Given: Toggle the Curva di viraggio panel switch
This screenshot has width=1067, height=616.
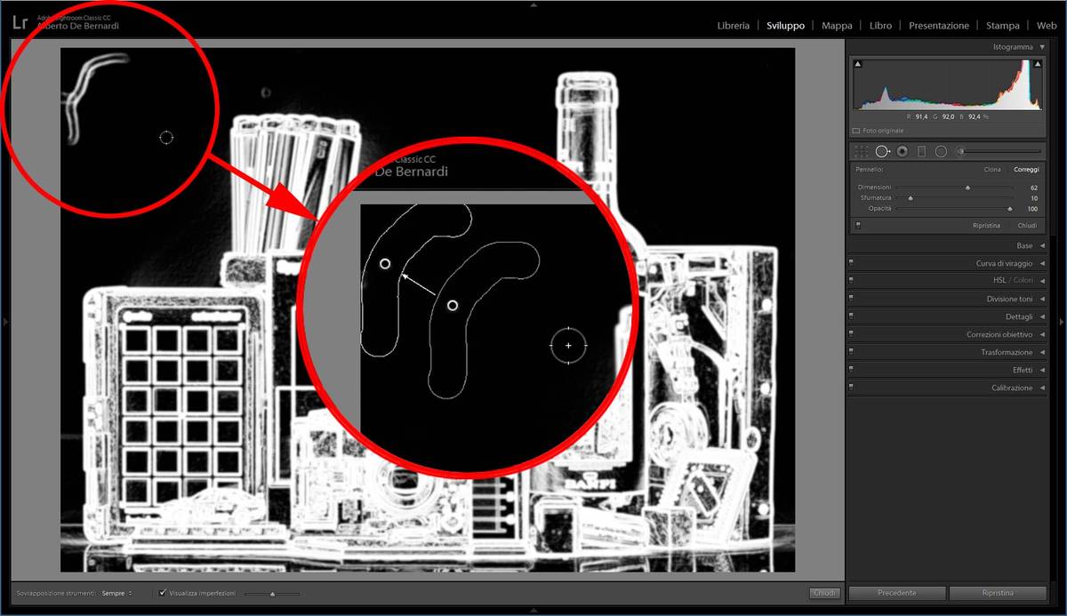Looking at the screenshot, I should click(x=852, y=263).
